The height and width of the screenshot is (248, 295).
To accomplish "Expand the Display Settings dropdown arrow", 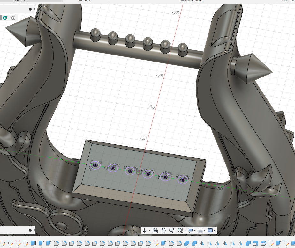I will [x=195, y=230].
